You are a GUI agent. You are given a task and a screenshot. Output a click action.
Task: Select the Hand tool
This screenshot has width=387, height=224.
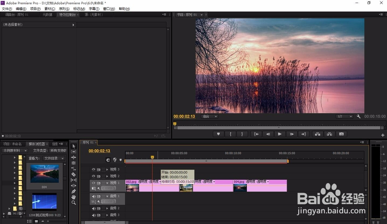coord(74,197)
